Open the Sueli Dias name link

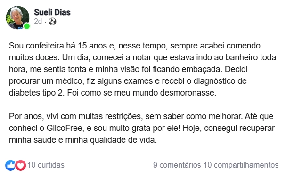pos(52,12)
